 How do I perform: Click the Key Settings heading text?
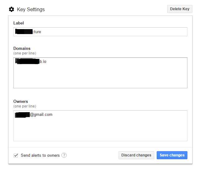click(31, 9)
